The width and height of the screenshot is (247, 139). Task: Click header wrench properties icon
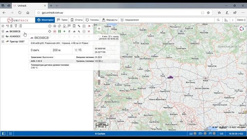pos(79,26)
